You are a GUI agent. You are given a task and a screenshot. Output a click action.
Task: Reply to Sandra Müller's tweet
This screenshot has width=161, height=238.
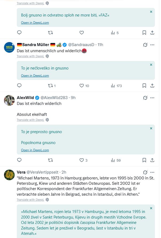coord(19,86)
